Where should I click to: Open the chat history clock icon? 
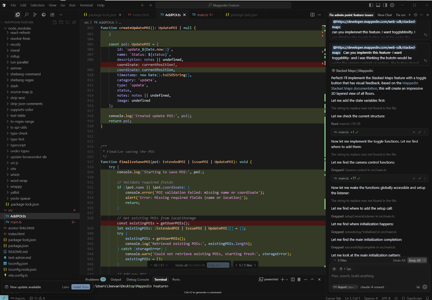click(416, 15)
